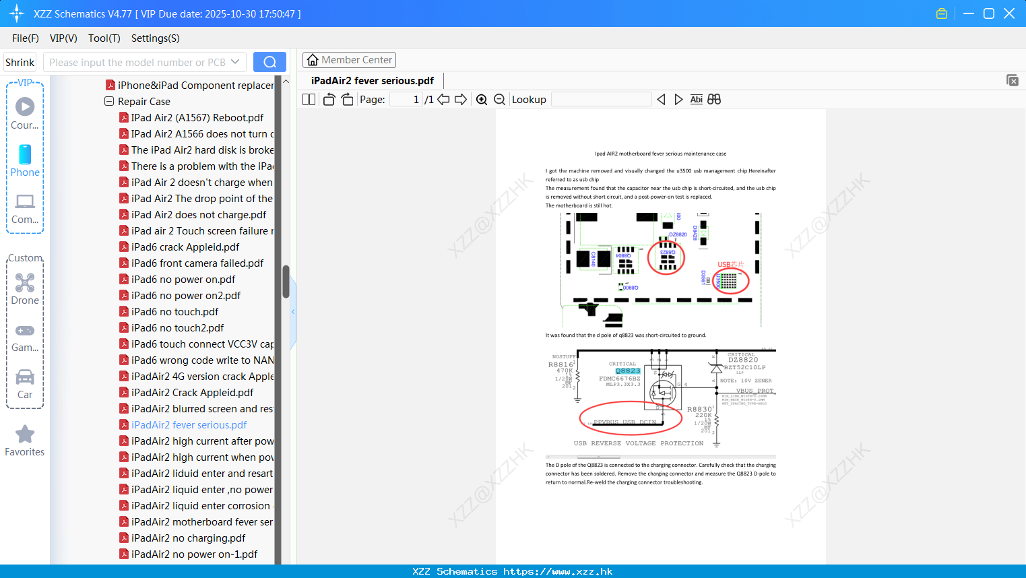Open the Settings(S) menu
Viewport: 1026px width, 578px height.
click(x=156, y=38)
